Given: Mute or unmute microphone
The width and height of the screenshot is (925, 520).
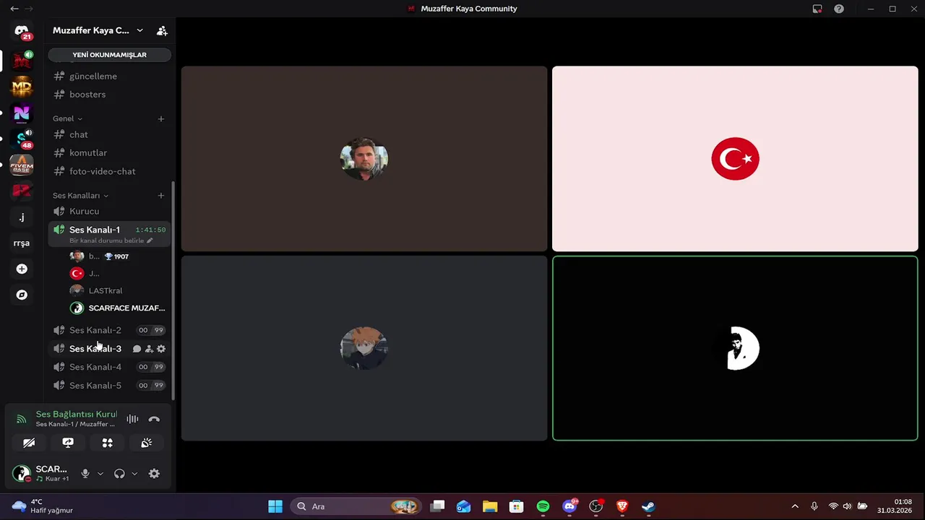Looking at the screenshot, I should pyautogui.click(x=85, y=474).
